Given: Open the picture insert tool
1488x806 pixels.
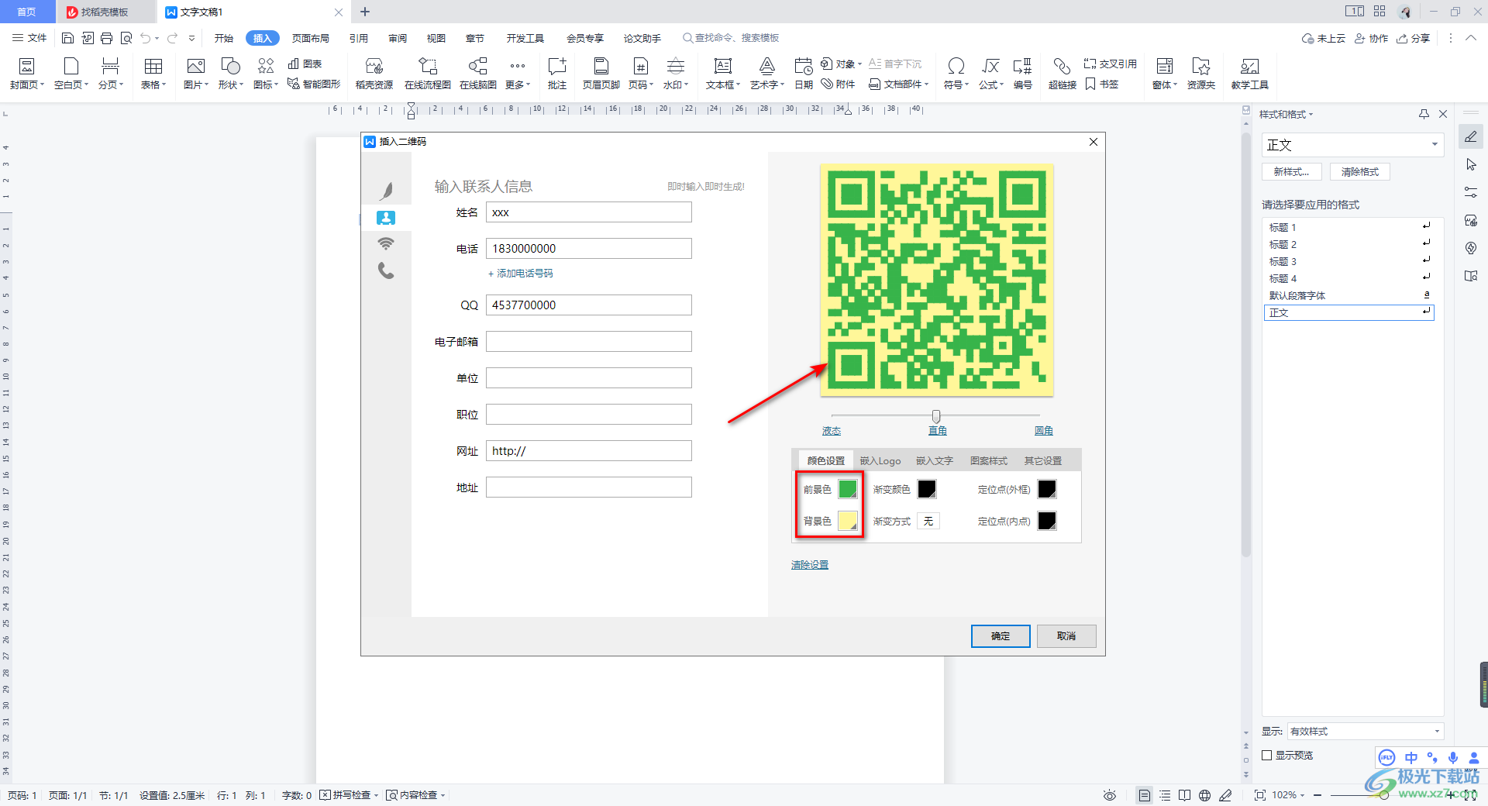Looking at the screenshot, I should click(196, 74).
